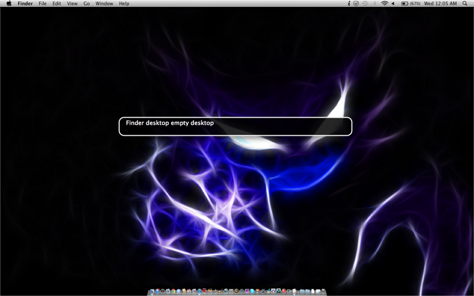Open Photo Booth from the Dock
The width and height of the screenshot is (474, 296).
(x=205, y=291)
